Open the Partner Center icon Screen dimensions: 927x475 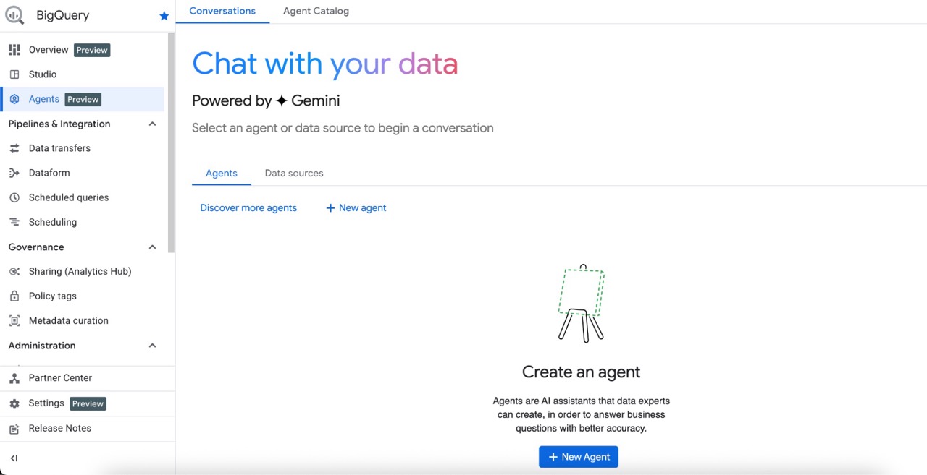(x=14, y=378)
